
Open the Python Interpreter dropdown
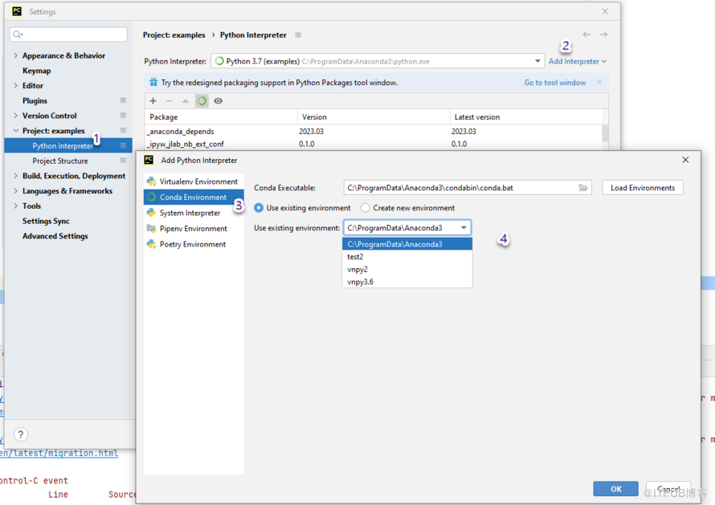pos(537,61)
